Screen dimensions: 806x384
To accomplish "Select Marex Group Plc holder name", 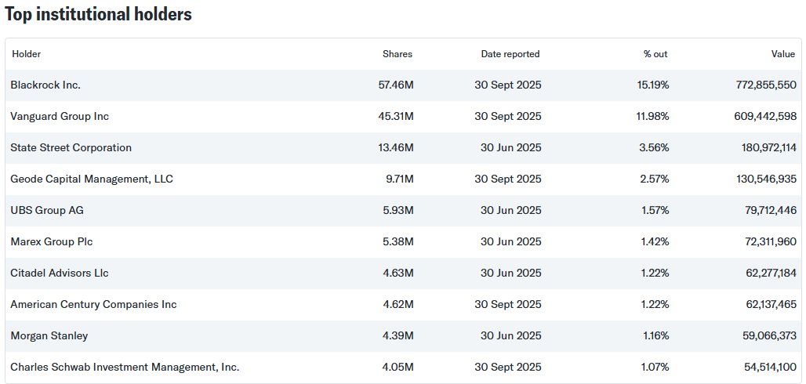I will [52, 242].
